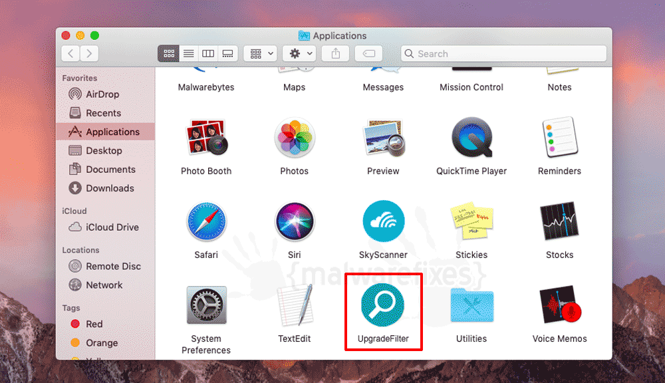Select the UpgradeFilter magnifier icon
The image size is (665, 383).
tap(382, 305)
